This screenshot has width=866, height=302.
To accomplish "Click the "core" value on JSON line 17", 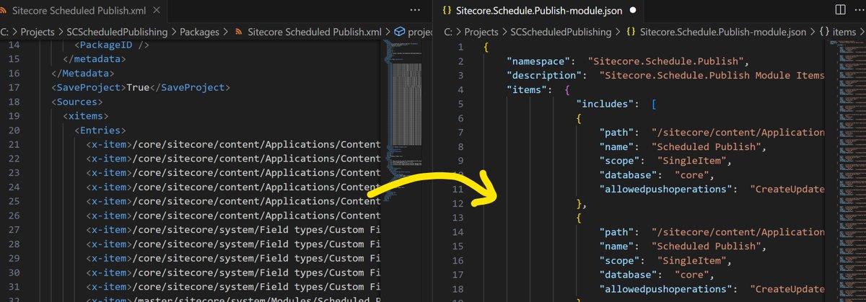I will pos(694,274).
